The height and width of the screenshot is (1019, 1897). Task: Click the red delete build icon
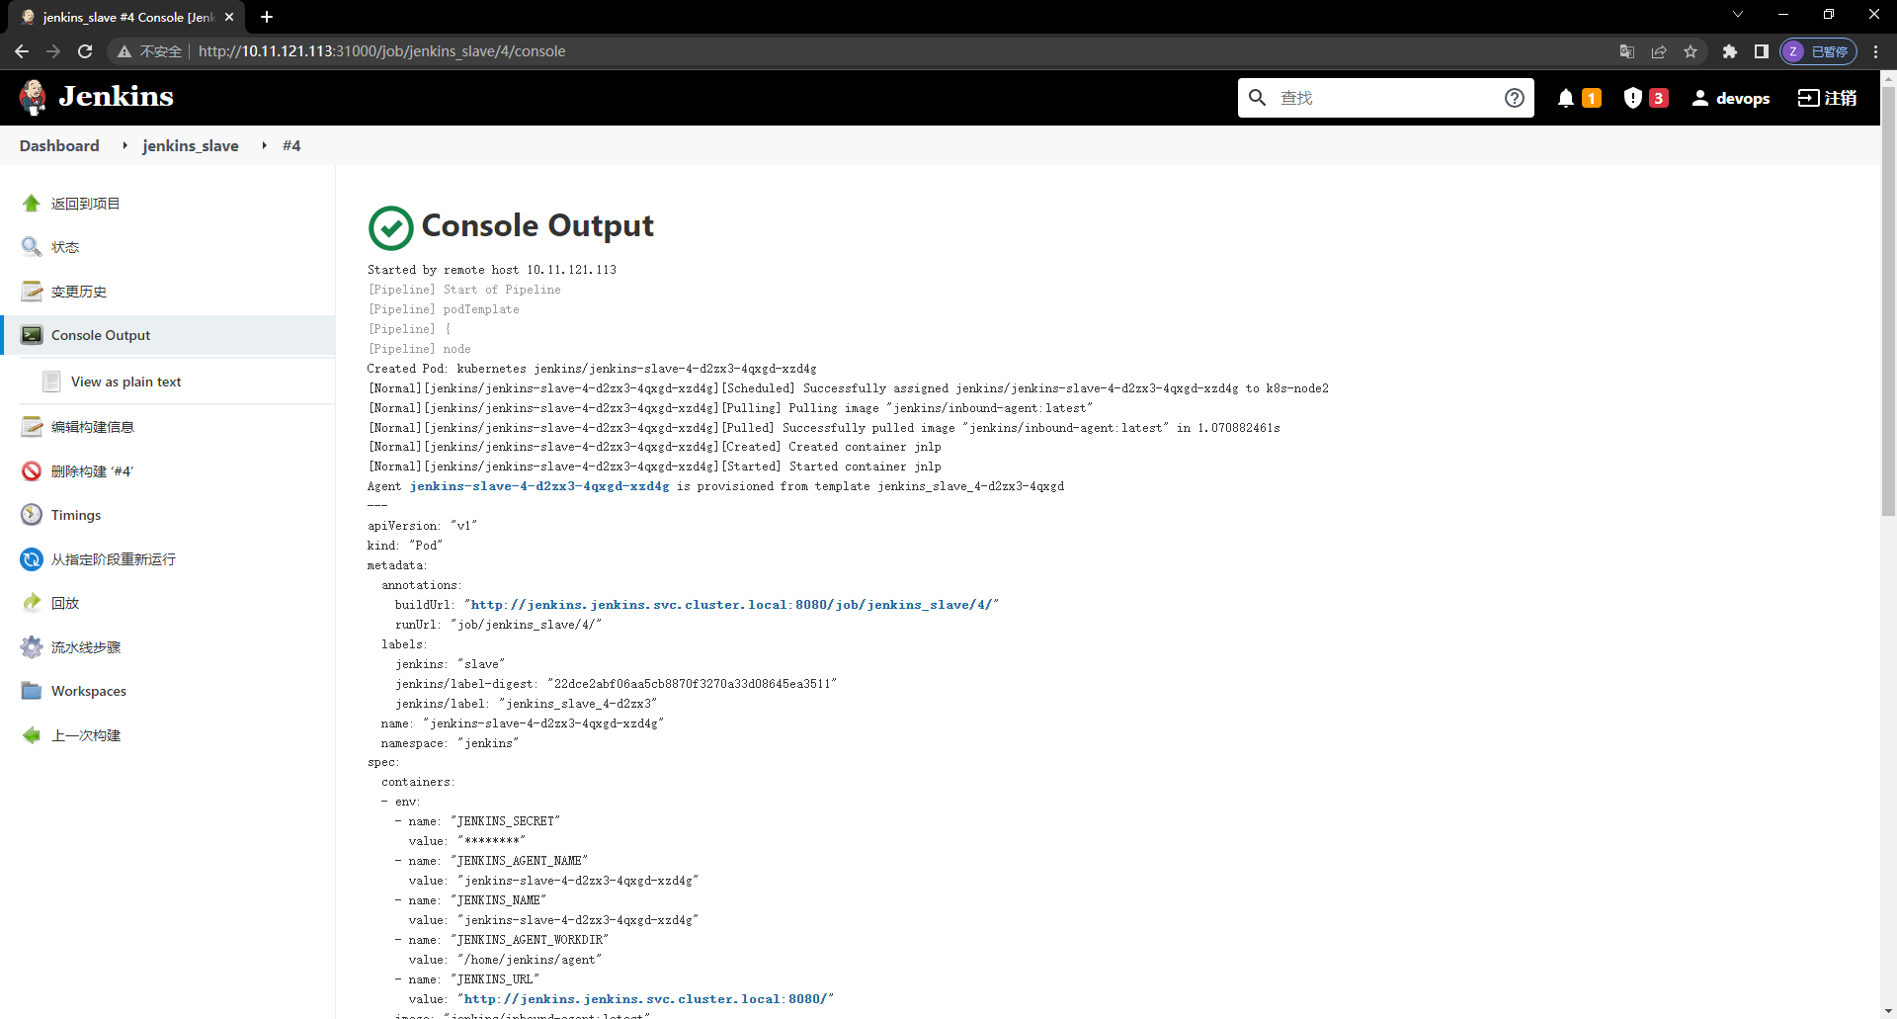click(32, 470)
